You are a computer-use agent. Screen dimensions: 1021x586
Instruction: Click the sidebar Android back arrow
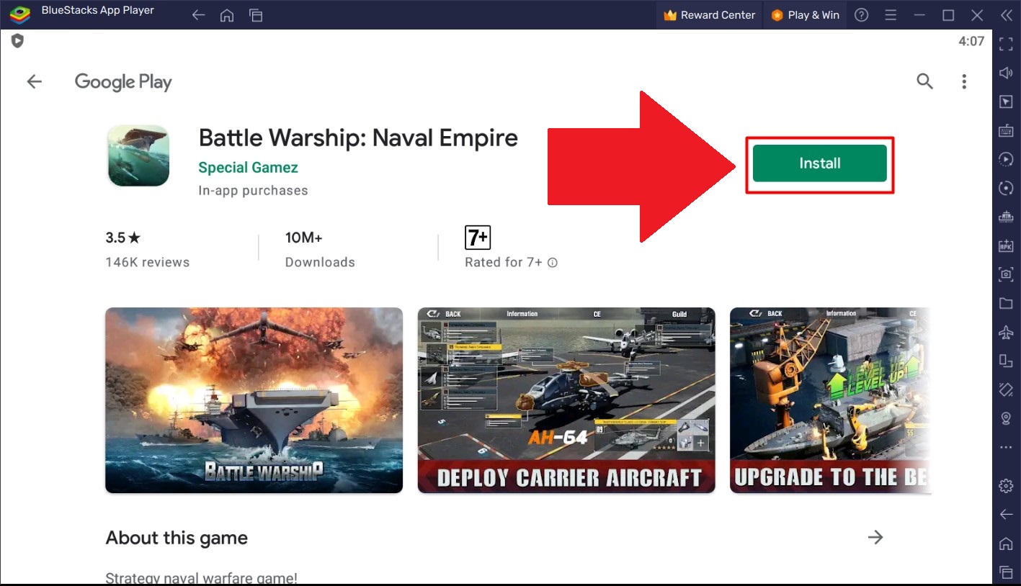[1006, 514]
